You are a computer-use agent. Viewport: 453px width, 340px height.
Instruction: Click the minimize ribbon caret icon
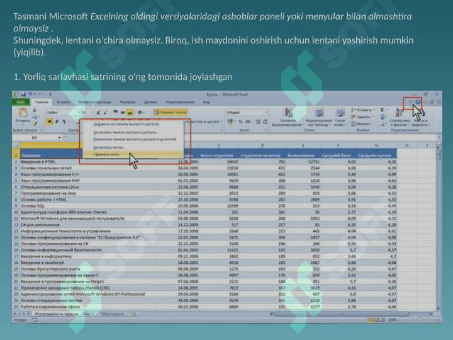[411, 102]
